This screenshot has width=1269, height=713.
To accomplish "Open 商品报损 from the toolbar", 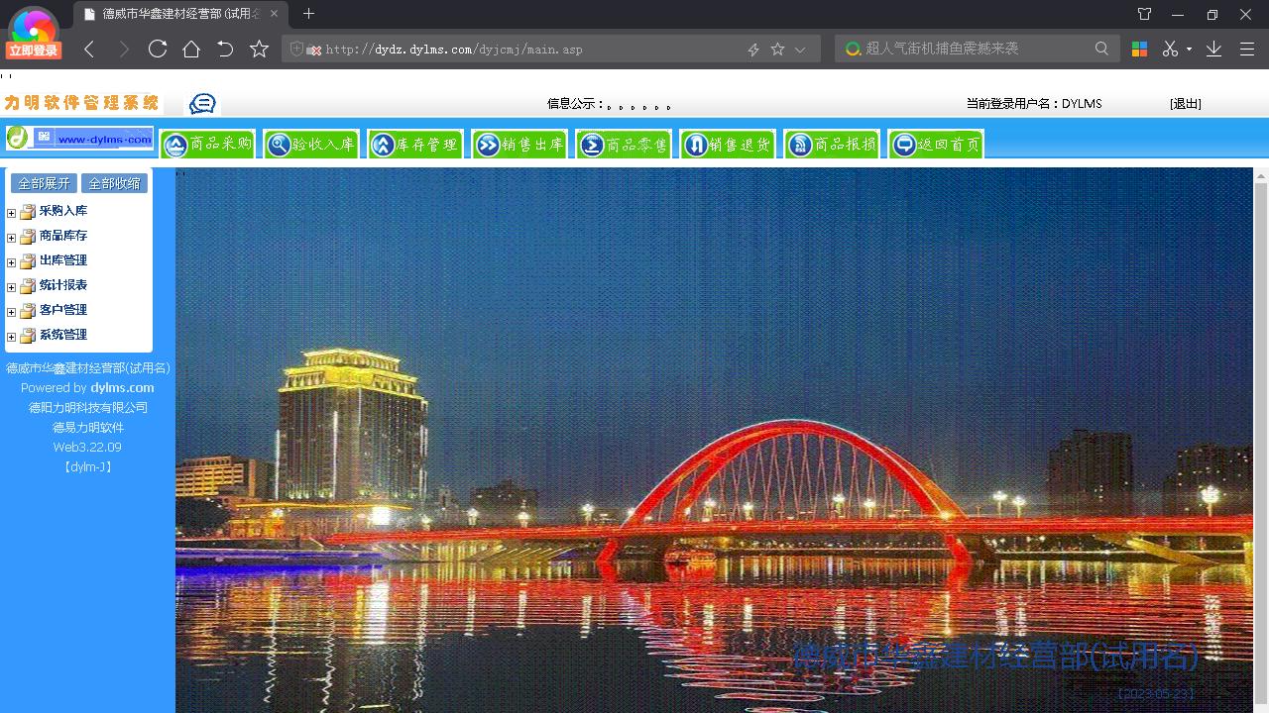I will [832, 144].
